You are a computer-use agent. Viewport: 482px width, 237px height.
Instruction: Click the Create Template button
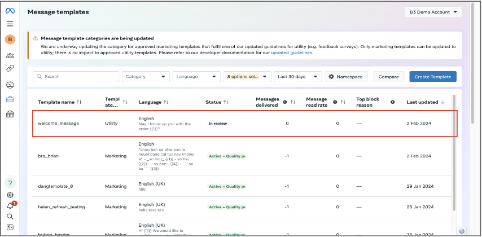pyautogui.click(x=433, y=77)
